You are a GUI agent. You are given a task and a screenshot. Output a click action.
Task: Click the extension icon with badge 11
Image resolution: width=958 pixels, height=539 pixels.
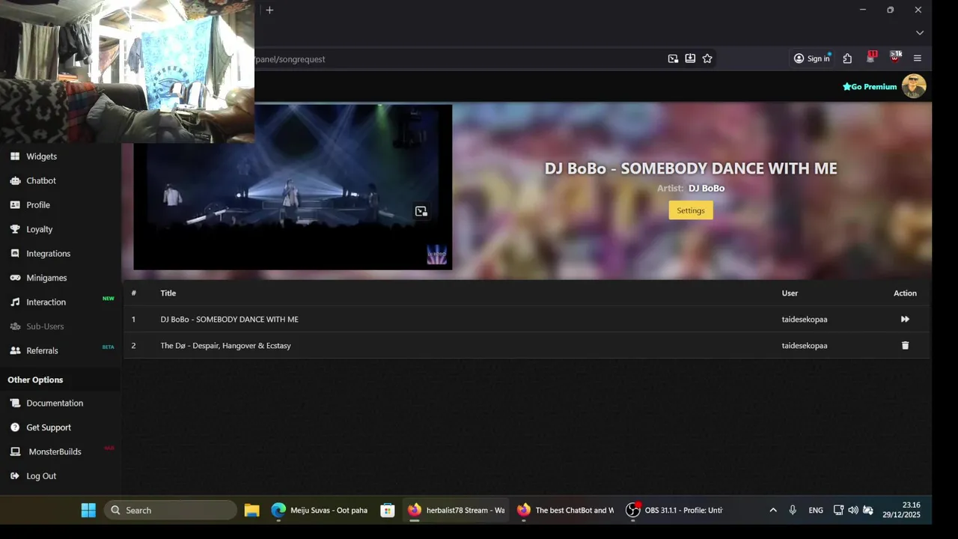(871, 58)
